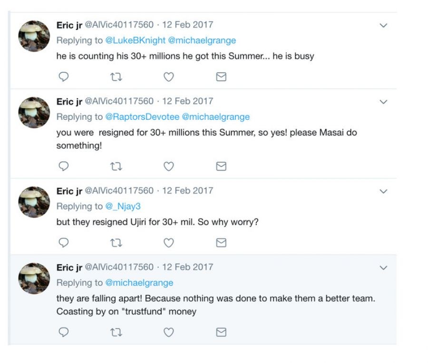
Task: Like the 'he is busy' tweet
Action: (169, 76)
